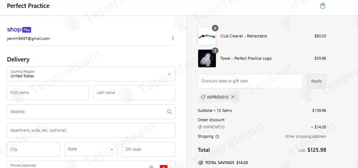Expand the Country/Region dropdown
This screenshot has height=168, width=358.
pos(91,74)
